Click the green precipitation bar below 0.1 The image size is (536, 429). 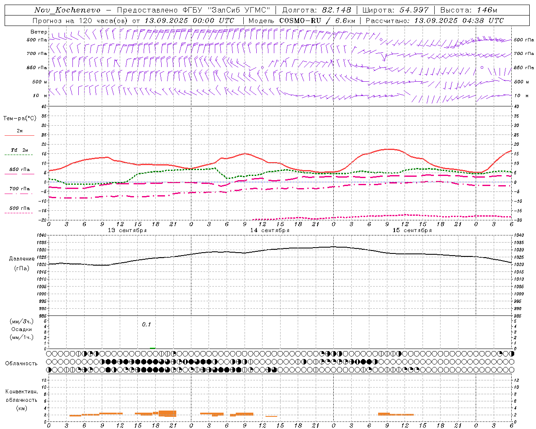153,348
